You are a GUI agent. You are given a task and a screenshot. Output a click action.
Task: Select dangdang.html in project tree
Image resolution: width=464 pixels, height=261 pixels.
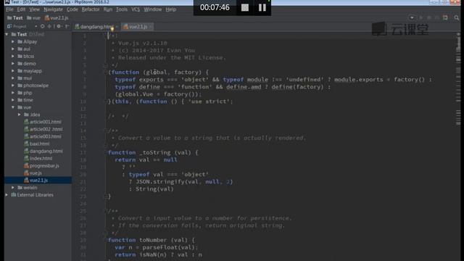(x=43, y=152)
